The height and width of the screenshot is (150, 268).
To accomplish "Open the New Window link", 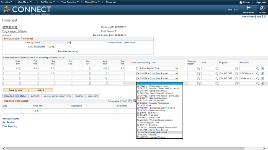I will click(248, 17).
